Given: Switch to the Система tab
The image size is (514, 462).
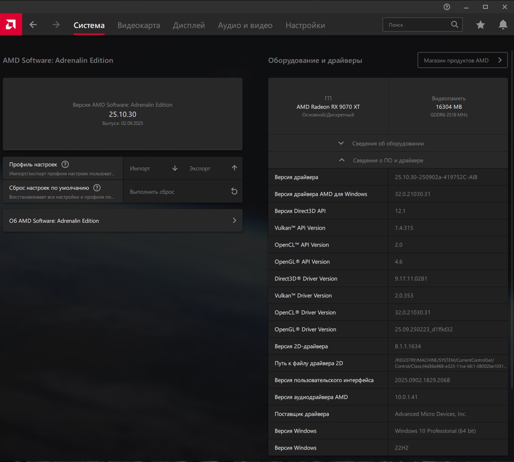Looking at the screenshot, I should pyautogui.click(x=89, y=25).
